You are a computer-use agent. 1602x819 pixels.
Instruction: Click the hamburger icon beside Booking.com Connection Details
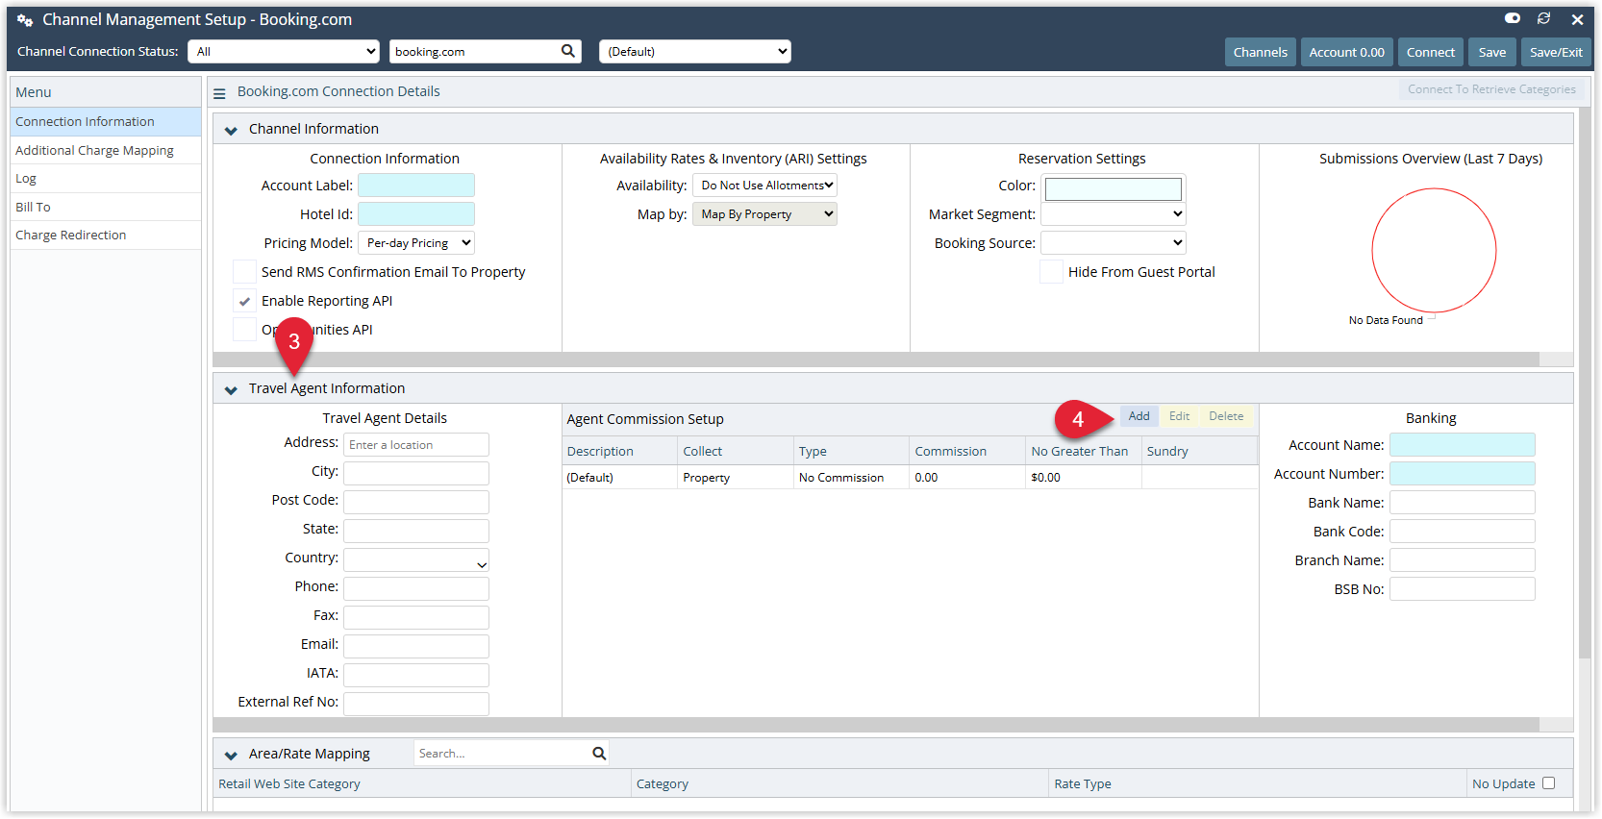(219, 93)
